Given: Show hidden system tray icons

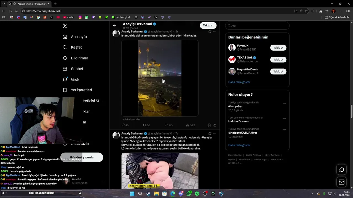Looking at the screenshot, I should [x=312, y=194].
